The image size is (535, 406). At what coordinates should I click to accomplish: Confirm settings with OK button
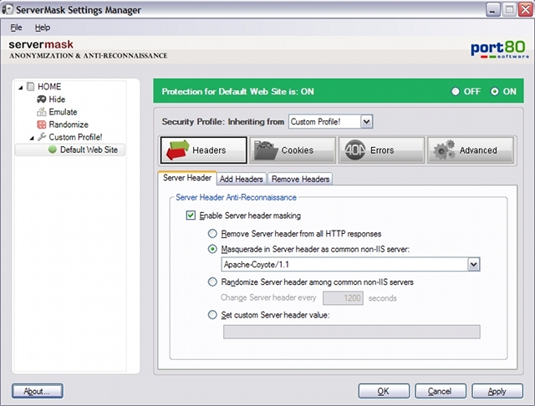[384, 391]
